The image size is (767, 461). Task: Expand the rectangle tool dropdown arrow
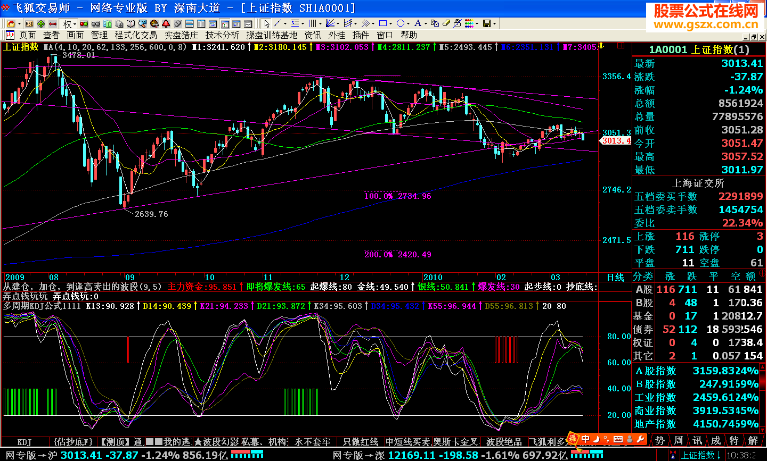coord(391,24)
